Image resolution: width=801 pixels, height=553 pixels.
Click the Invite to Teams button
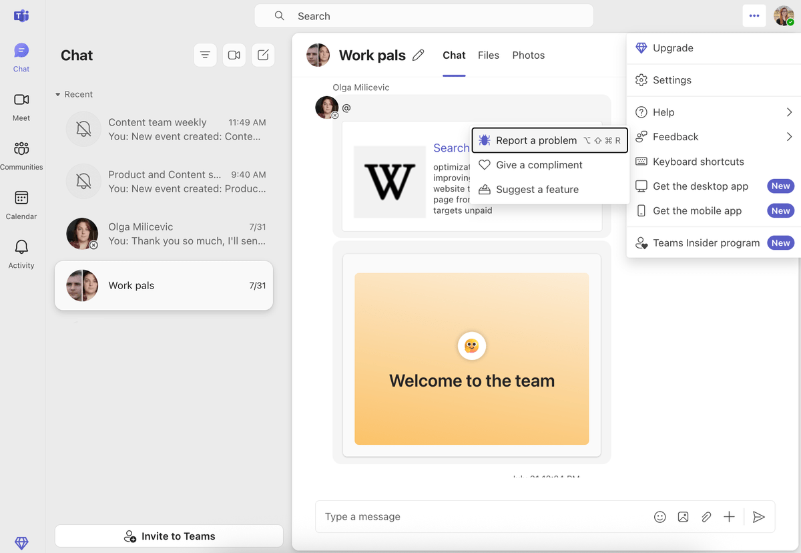168,536
